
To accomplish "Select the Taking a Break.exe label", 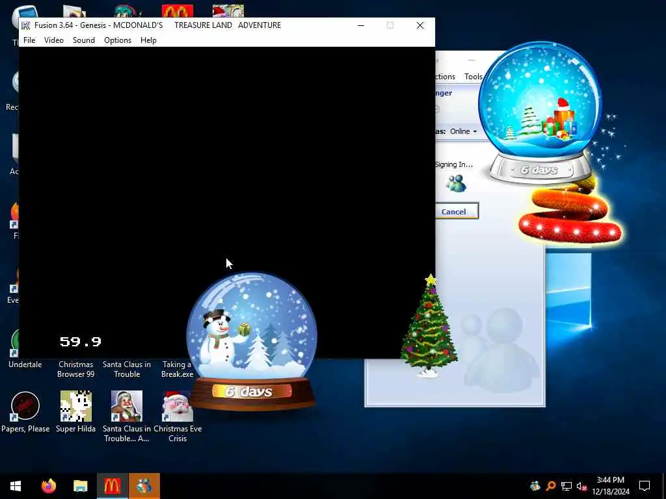I will [178, 369].
